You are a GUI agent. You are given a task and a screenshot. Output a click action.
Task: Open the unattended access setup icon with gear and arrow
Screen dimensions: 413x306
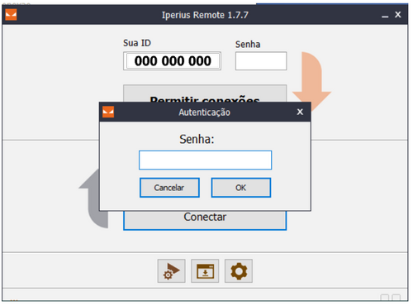(x=171, y=270)
